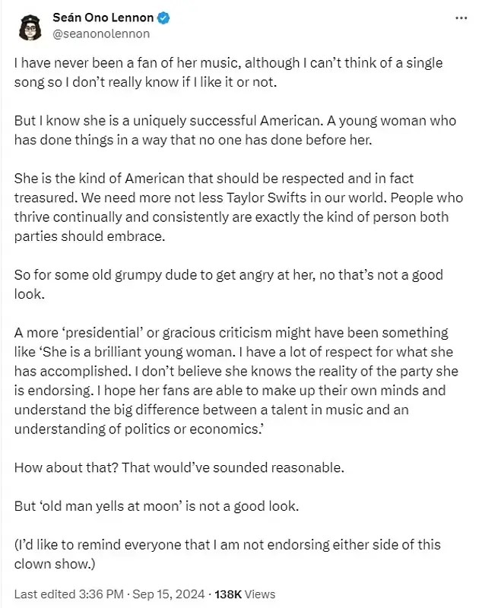Open the Seán Ono Lennon display name
482x608 pixels.
tap(103, 17)
